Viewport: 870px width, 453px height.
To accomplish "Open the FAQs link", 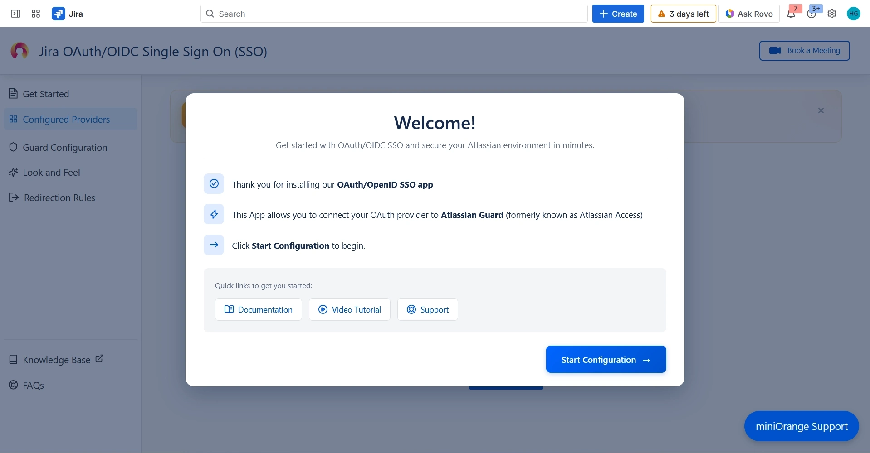I will tap(27, 385).
